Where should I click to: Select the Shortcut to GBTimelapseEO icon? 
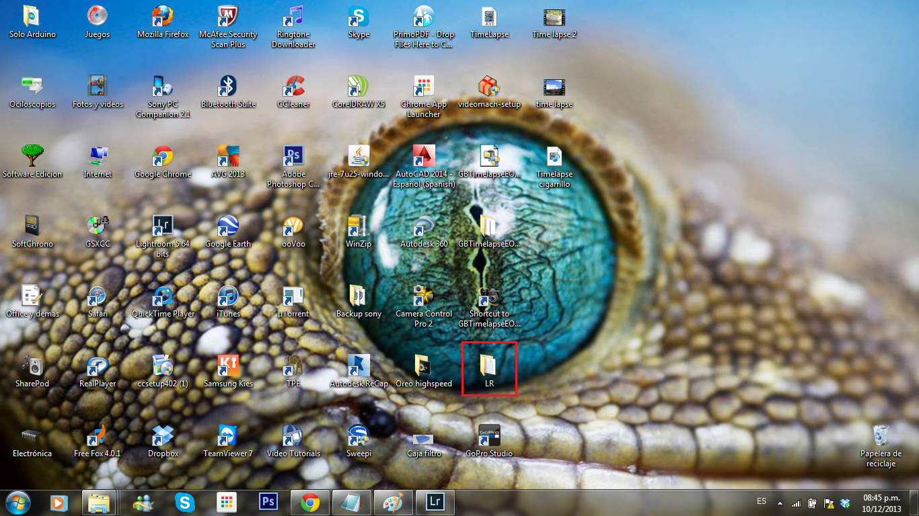[x=489, y=306]
